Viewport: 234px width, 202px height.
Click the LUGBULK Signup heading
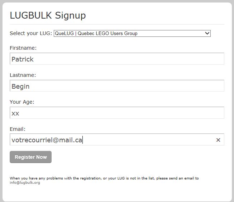tap(48, 15)
